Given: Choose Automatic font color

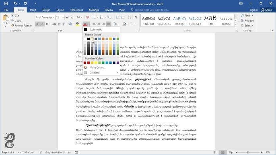Looking at the screenshot, I should point(101,30).
